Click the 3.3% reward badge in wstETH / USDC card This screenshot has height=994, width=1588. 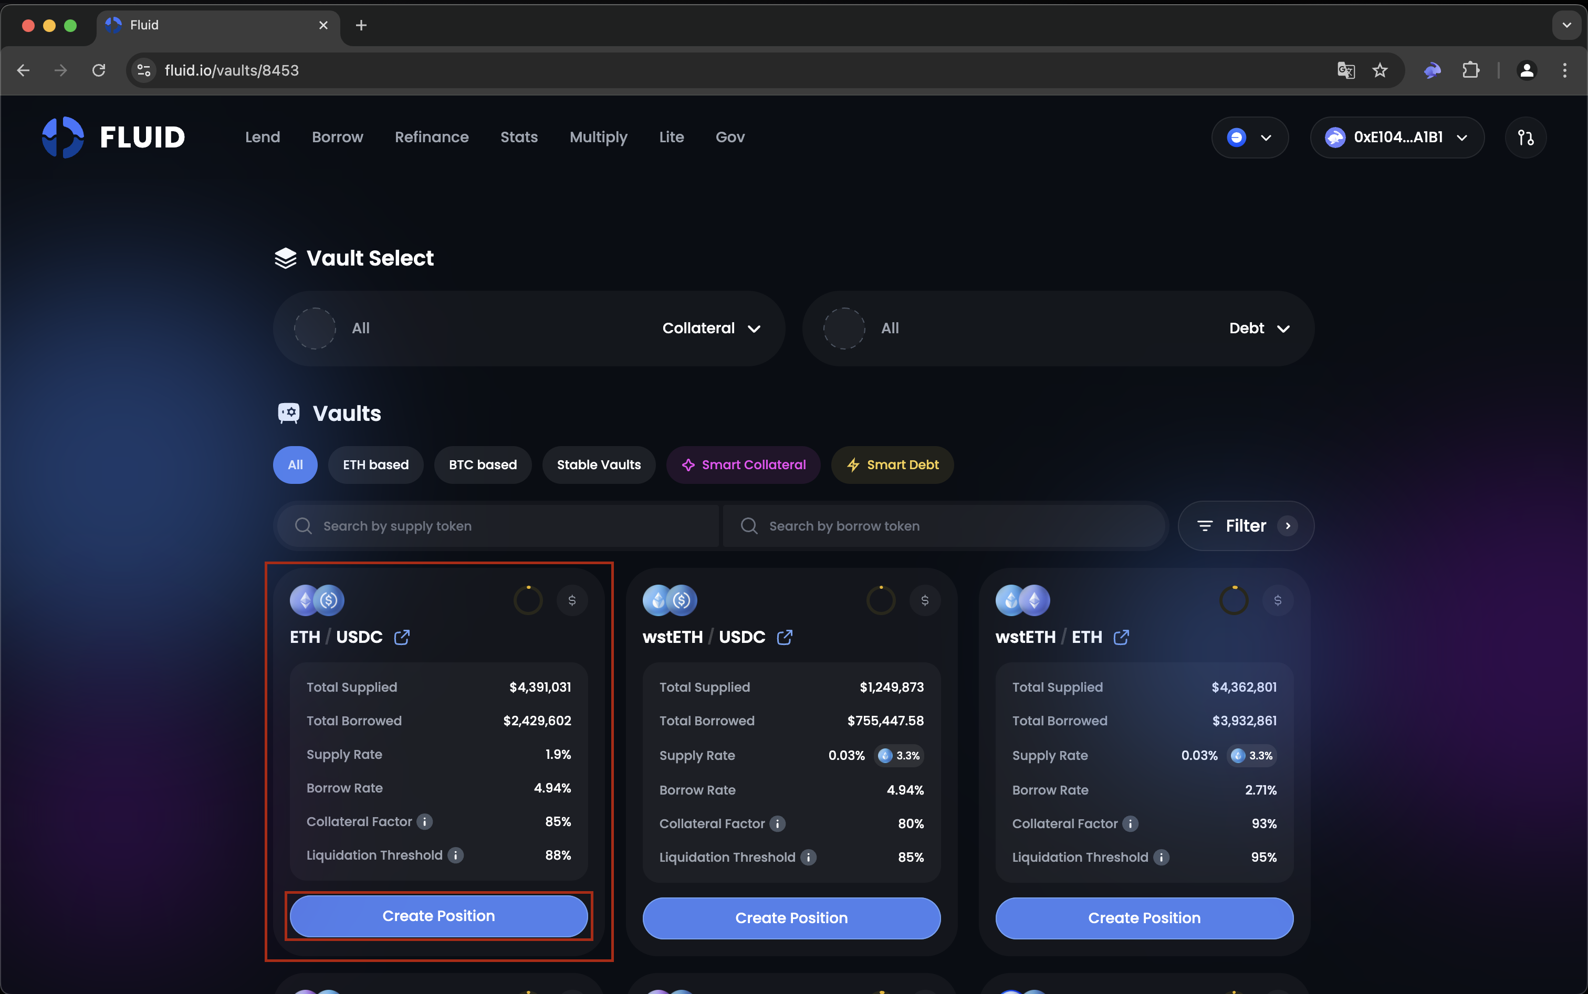(x=899, y=755)
